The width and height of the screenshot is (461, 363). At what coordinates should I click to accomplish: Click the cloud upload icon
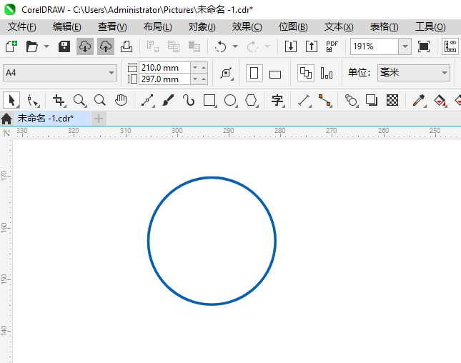(x=106, y=46)
